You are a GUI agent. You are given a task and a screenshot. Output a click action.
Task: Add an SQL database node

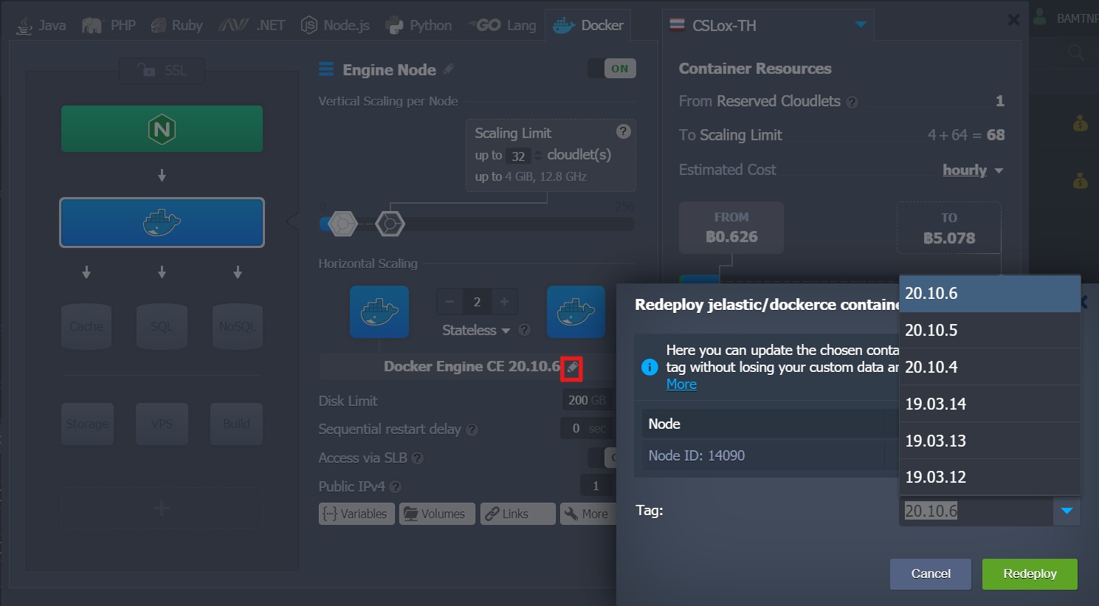click(162, 326)
